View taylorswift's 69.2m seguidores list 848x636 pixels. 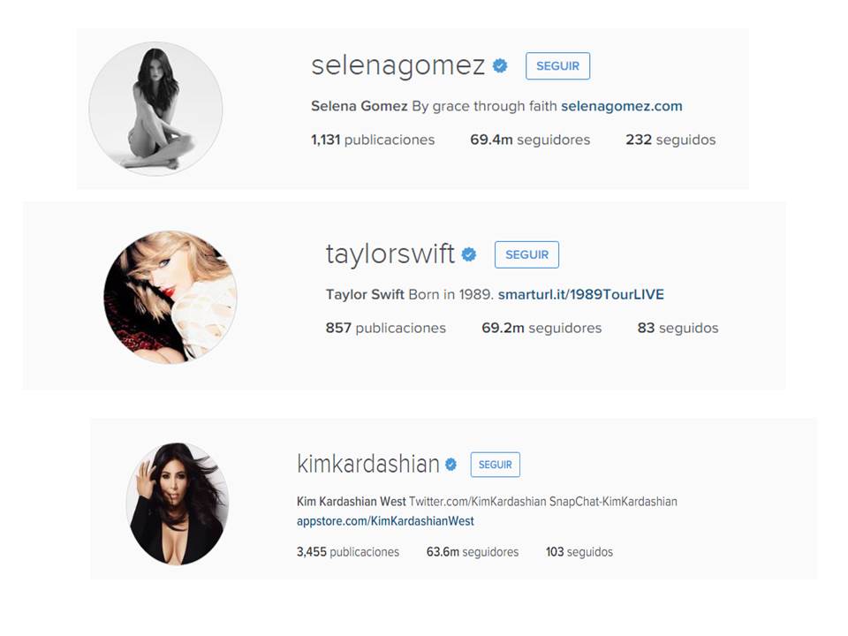pos(541,328)
